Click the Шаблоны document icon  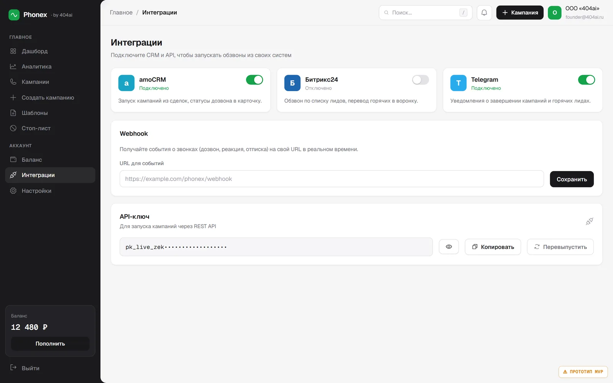(13, 113)
